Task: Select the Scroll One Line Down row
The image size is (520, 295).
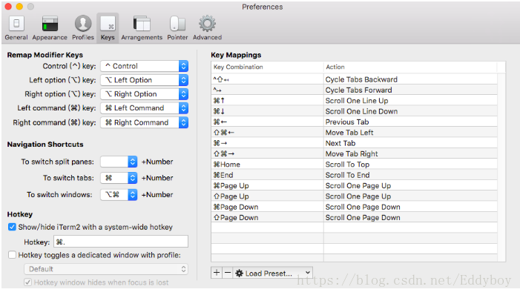Action: tap(354, 111)
